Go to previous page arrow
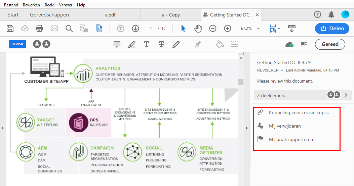This screenshot has width=354, height=186. [x=121, y=29]
